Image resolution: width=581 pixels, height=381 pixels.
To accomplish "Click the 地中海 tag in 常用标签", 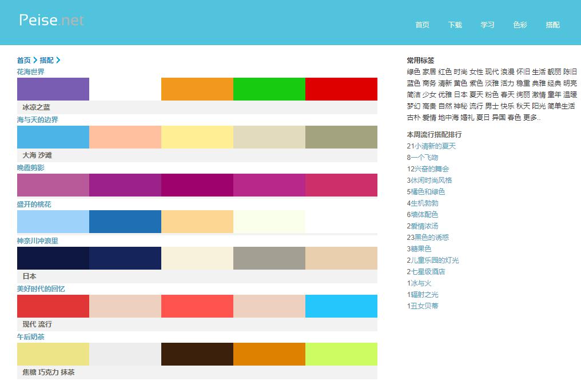I will tap(448, 118).
